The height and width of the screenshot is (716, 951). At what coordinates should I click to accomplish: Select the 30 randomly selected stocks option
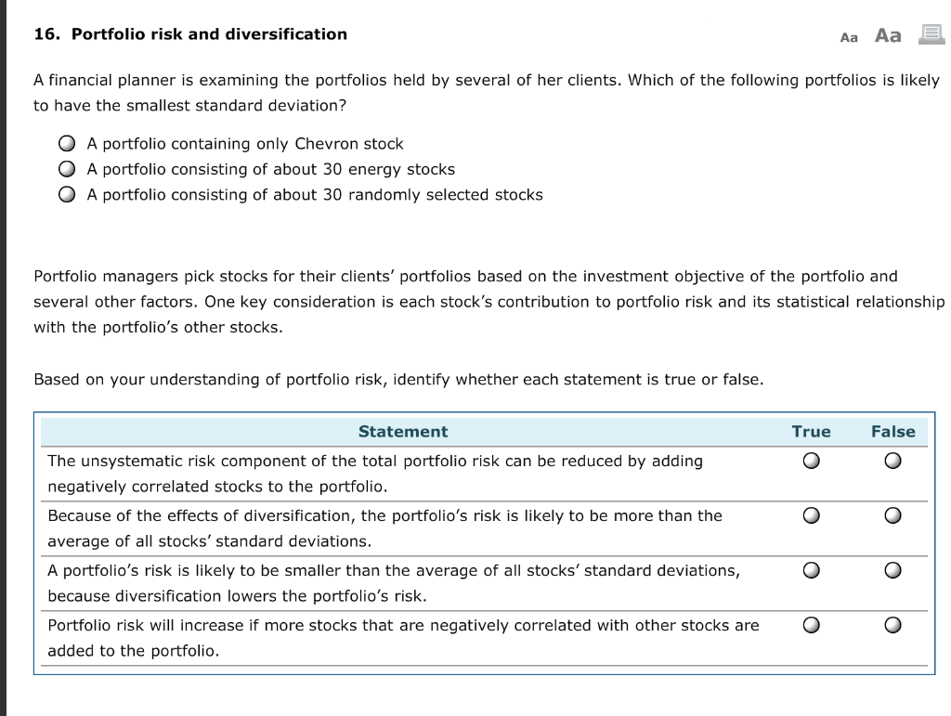pos(66,194)
